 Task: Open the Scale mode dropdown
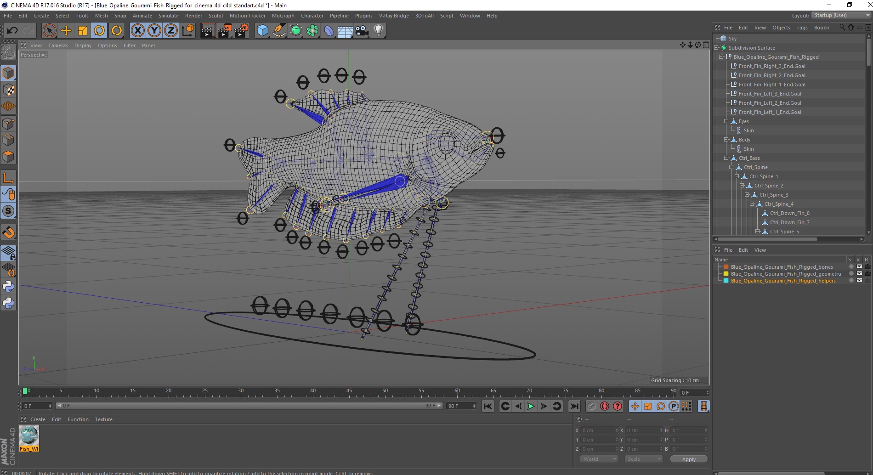click(643, 459)
